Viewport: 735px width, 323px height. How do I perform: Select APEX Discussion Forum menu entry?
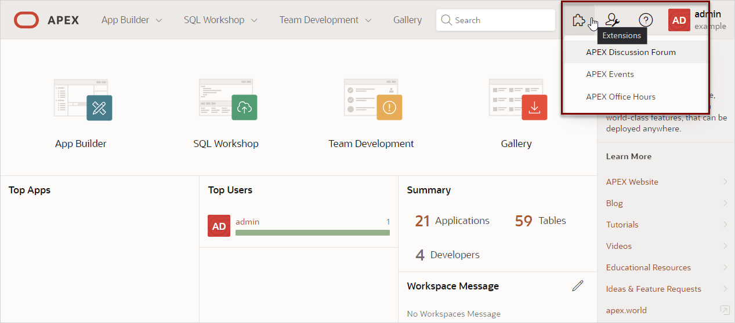631,52
